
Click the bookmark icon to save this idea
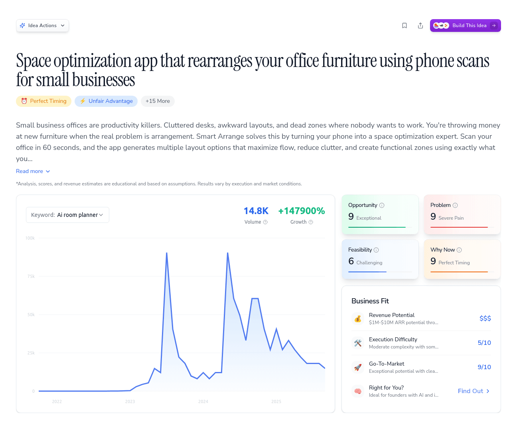coord(405,25)
